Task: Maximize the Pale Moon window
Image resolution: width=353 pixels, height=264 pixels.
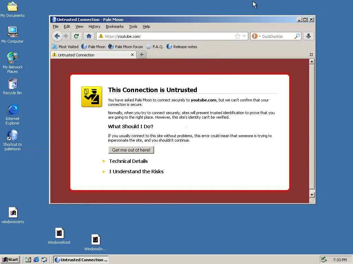Action: tap(305, 20)
